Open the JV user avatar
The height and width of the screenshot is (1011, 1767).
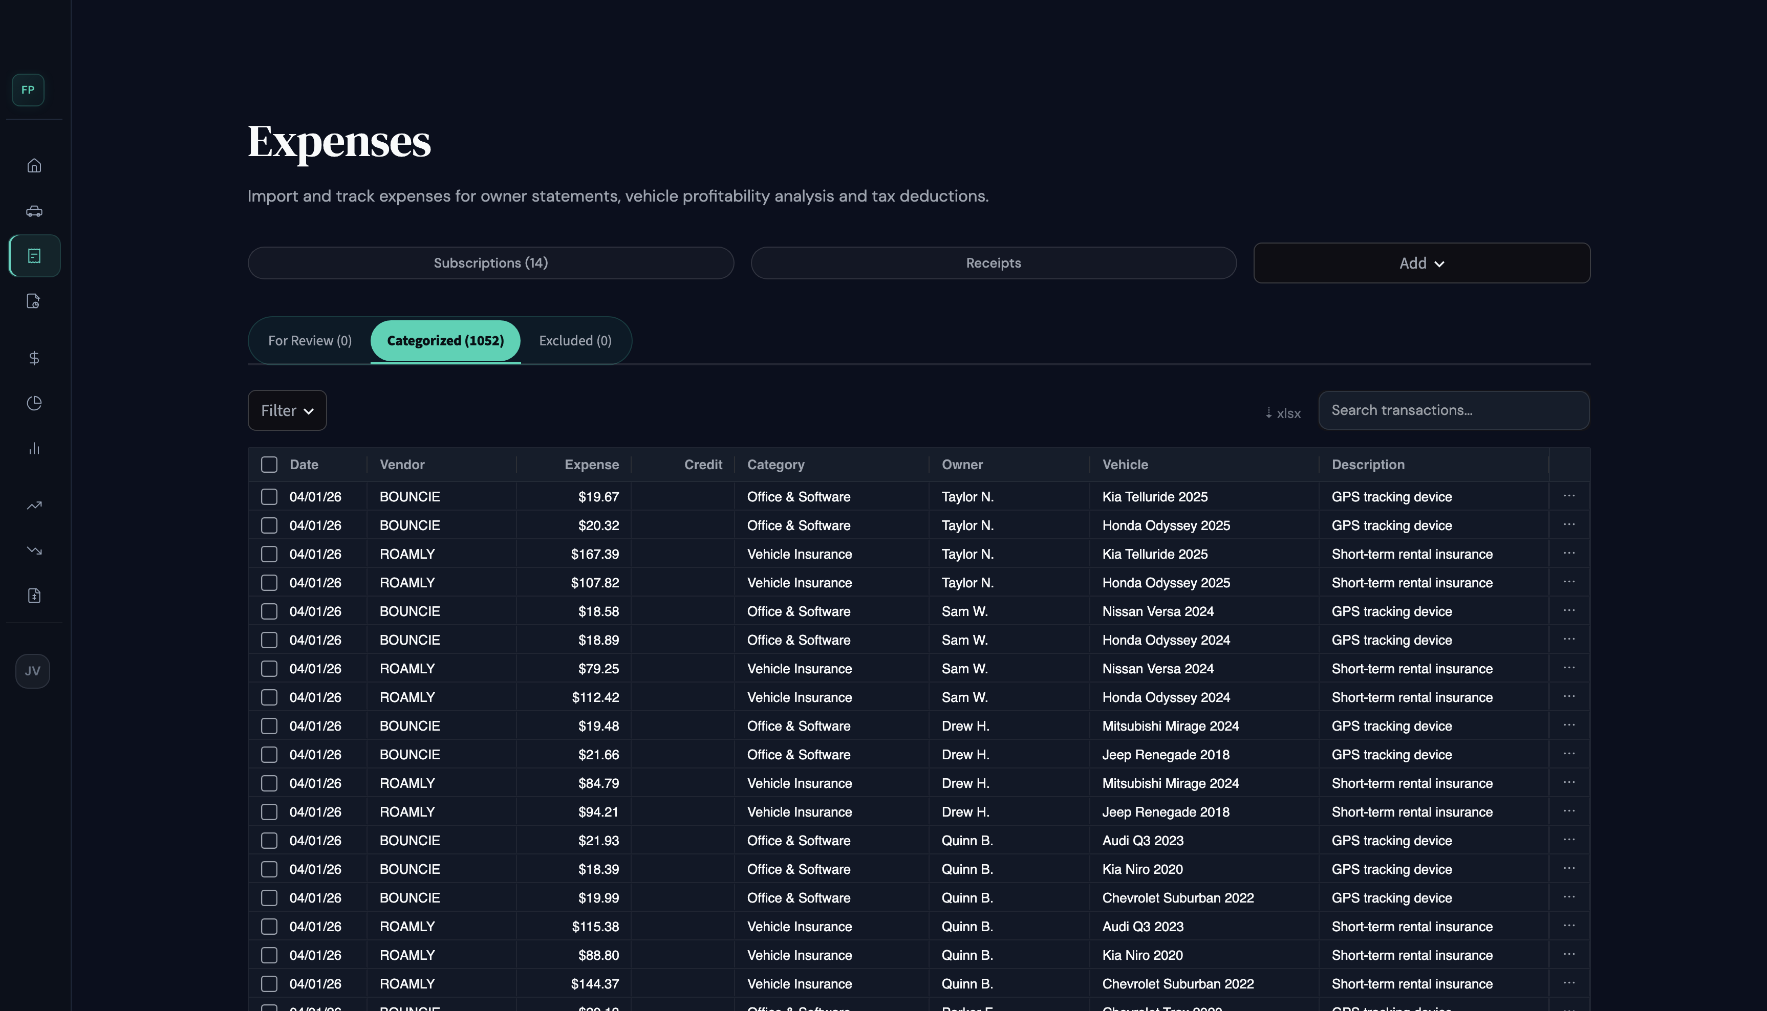point(33,671)
